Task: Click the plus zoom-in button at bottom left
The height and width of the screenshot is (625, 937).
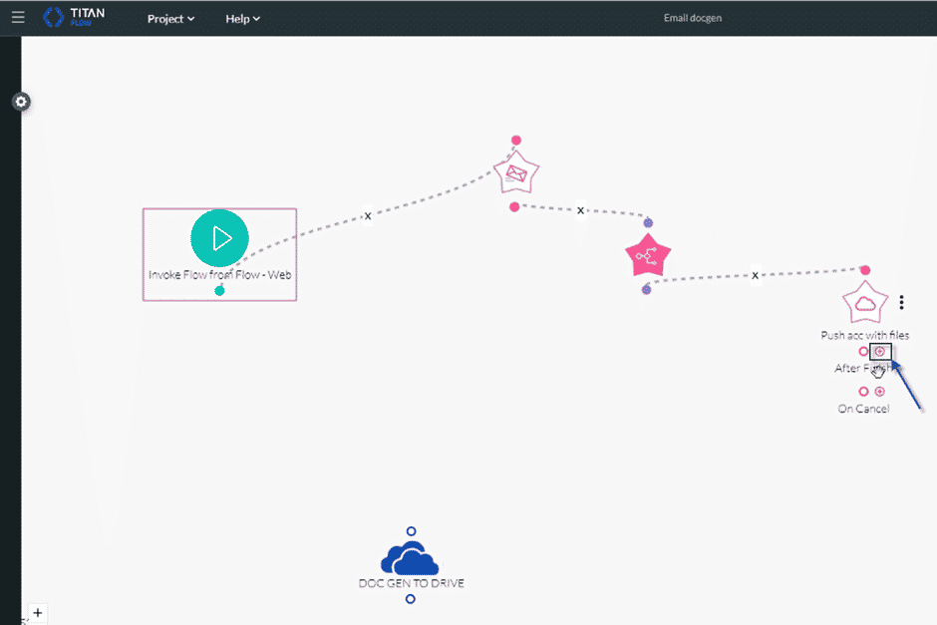Action: coord(37,612)
